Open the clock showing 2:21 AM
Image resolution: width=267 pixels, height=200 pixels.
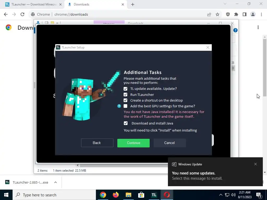point(245,195)
